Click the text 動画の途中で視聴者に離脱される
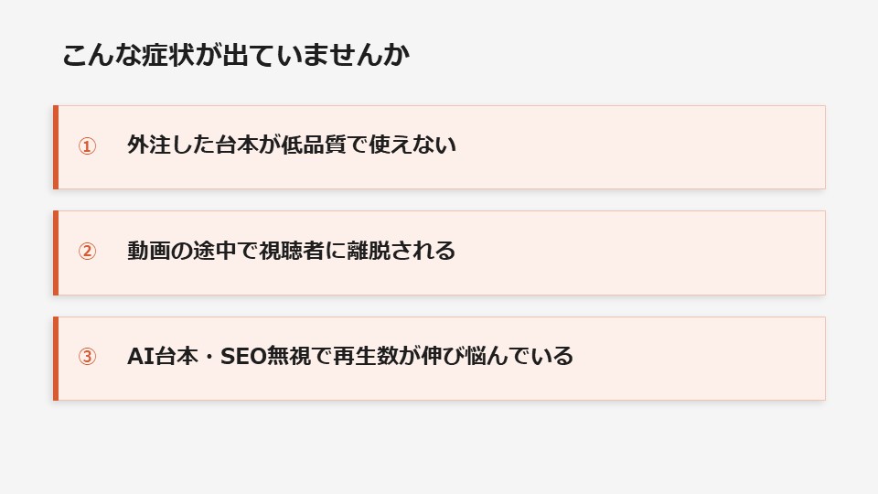878x494 pixels. pyautogui.click(x=291, y=251)
